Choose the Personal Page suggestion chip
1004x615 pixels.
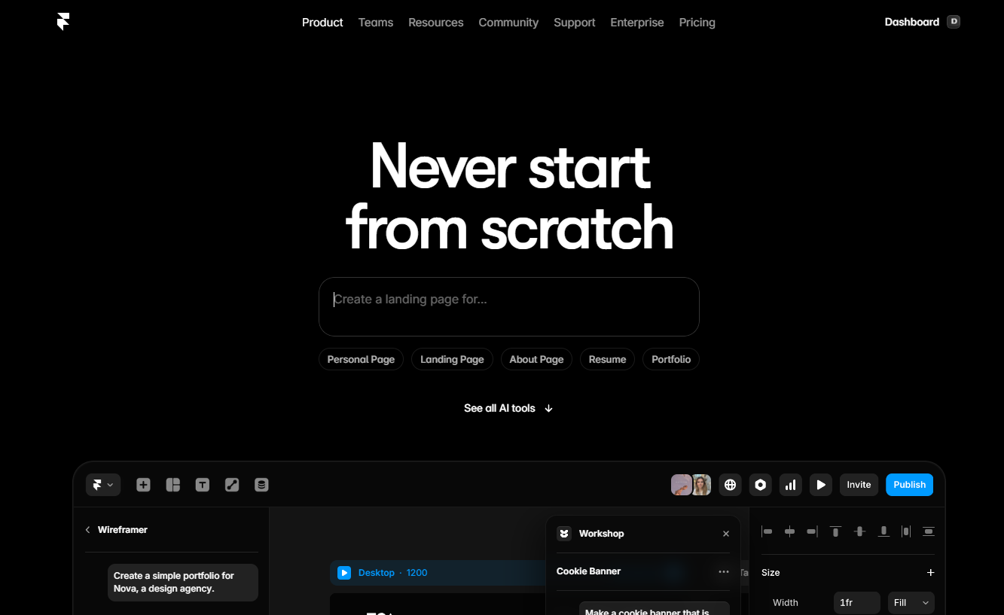(361, 359)
